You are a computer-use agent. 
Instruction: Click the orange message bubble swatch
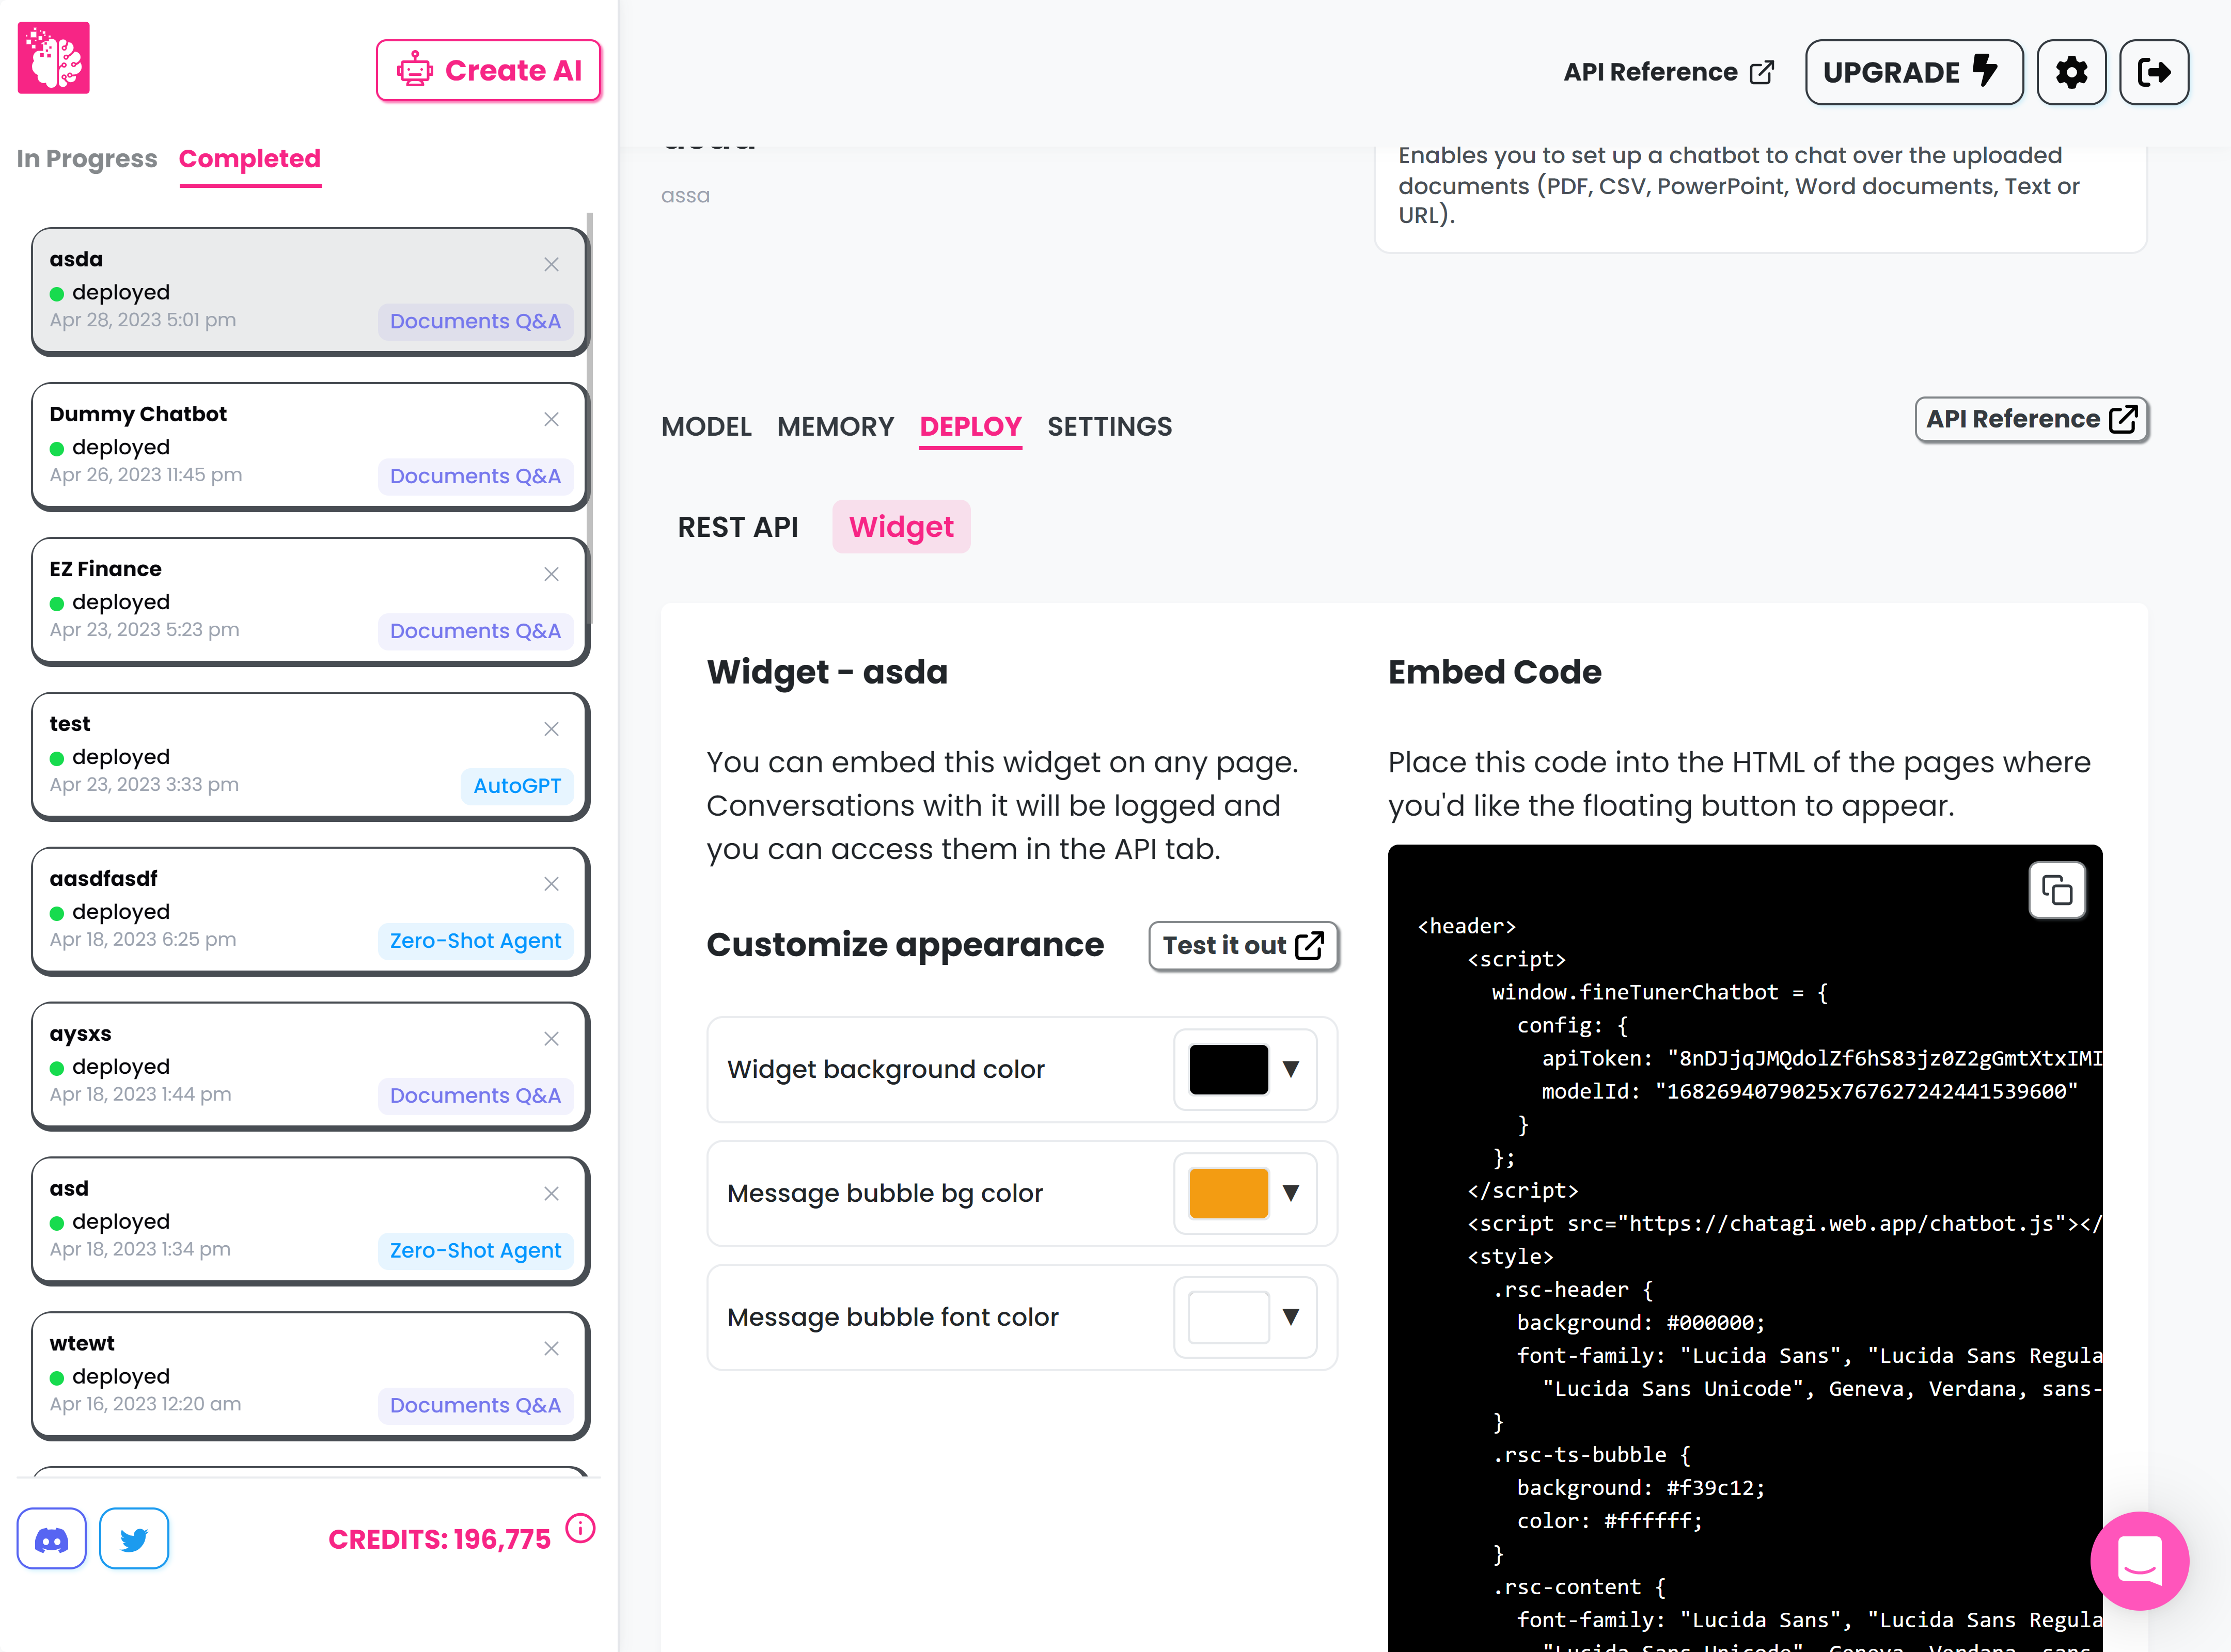tap(1228, 1193)
